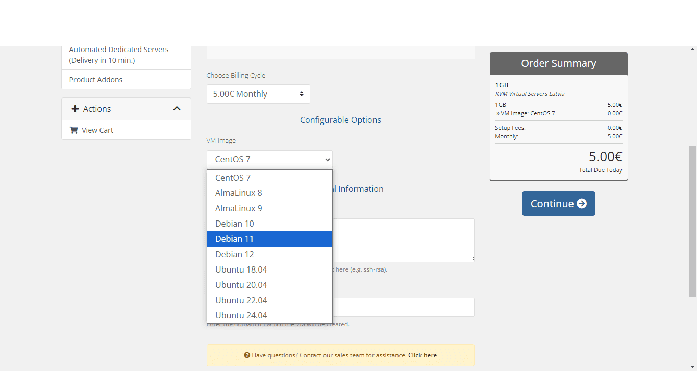
Task: Click the Continue button
Action: point(559,204)
